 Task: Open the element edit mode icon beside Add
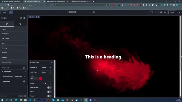pyautogui.click(x=11, y=12)
